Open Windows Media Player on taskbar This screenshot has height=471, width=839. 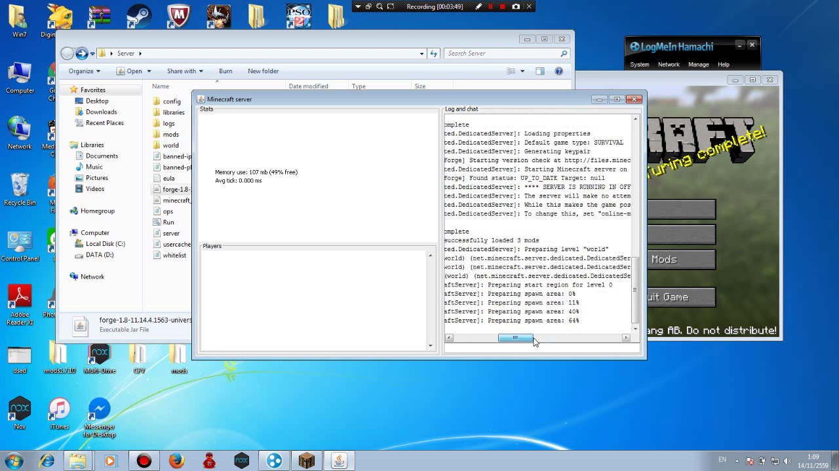[x=110, y=461]
